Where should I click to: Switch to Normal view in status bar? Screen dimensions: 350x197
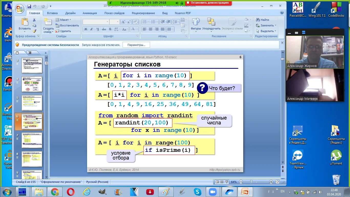click(217, 182)
